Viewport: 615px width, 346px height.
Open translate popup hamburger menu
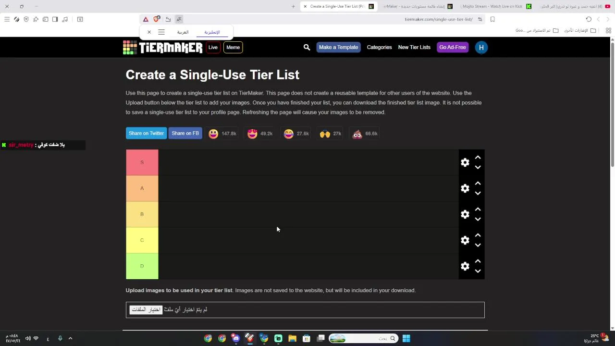[161, 32]
